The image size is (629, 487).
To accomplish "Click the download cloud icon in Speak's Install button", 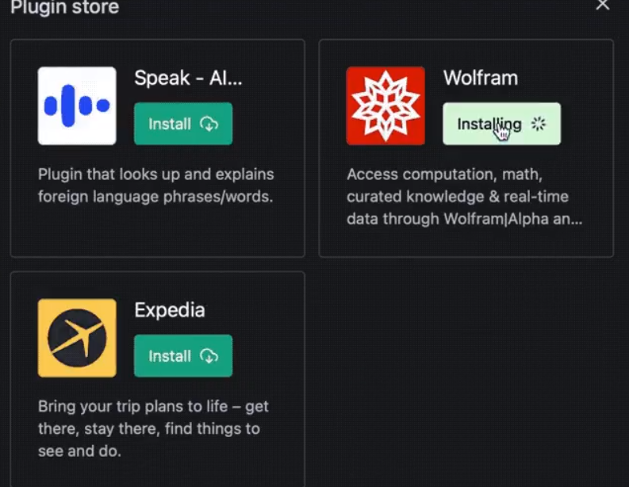I will 209,124.
